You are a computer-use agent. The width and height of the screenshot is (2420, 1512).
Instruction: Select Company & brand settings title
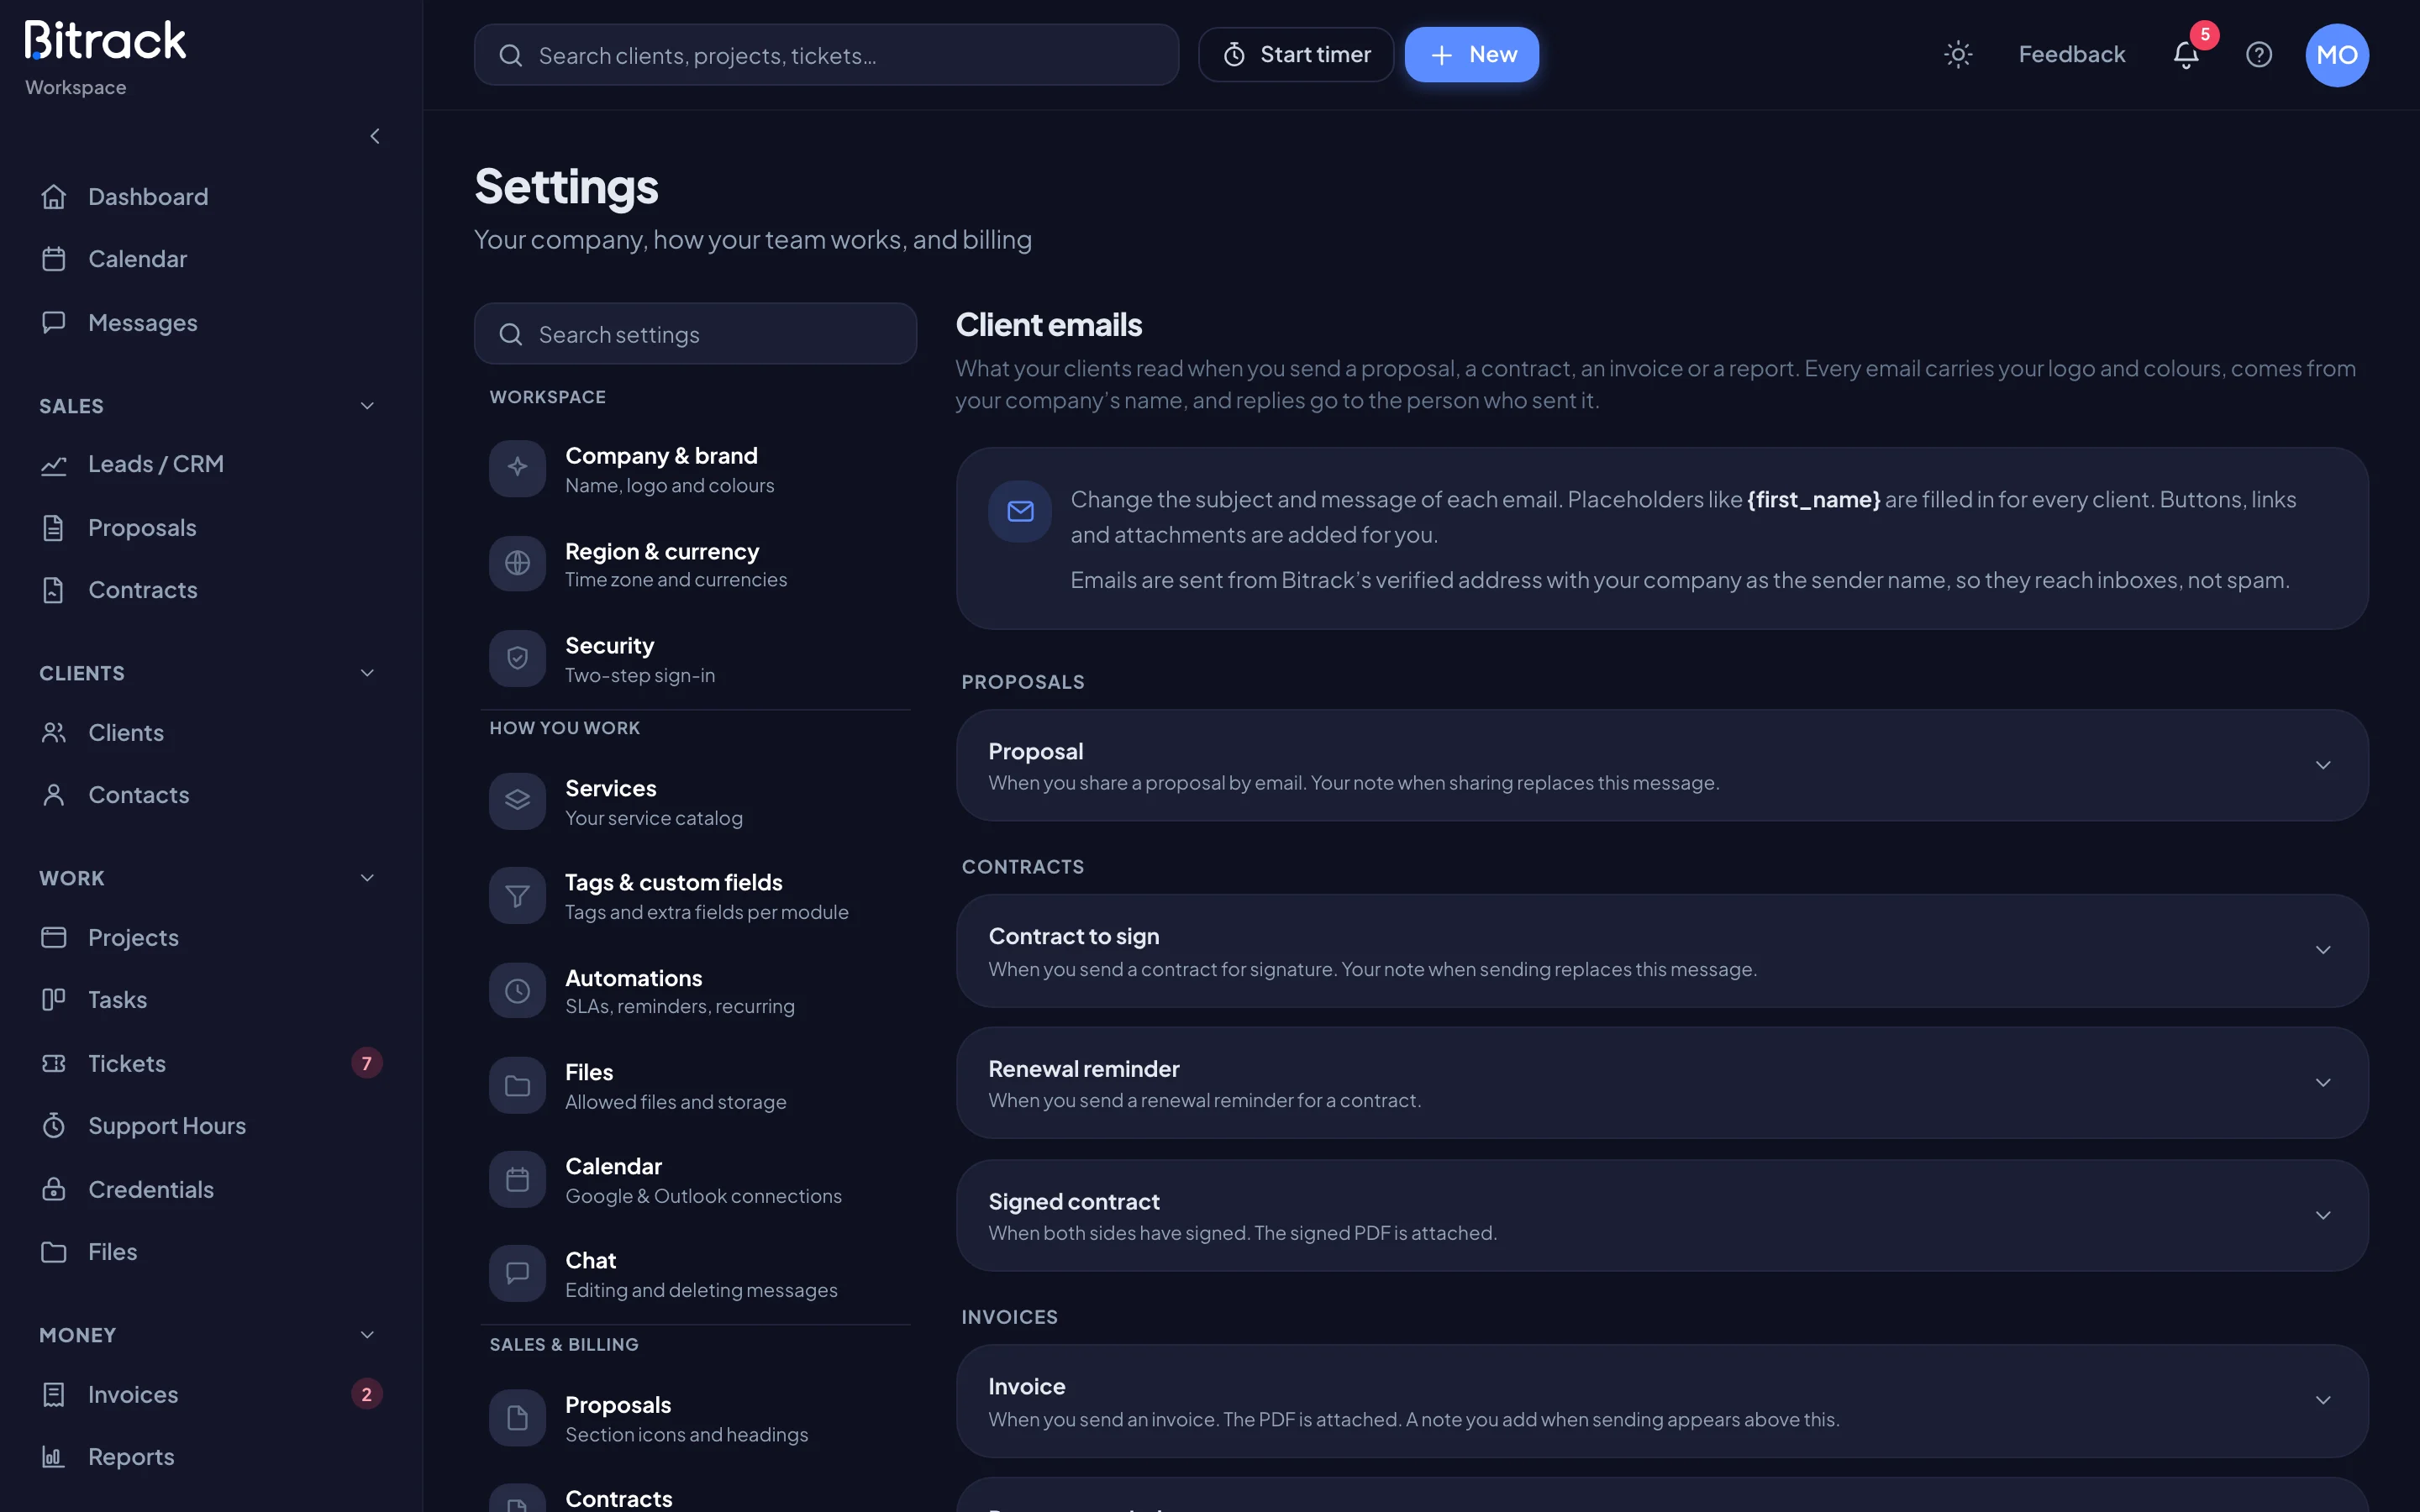661,455
